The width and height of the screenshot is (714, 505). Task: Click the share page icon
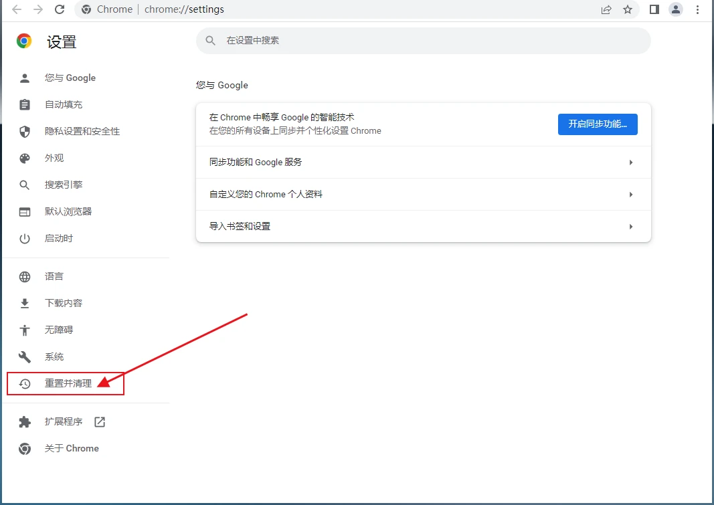click(606, 9)
